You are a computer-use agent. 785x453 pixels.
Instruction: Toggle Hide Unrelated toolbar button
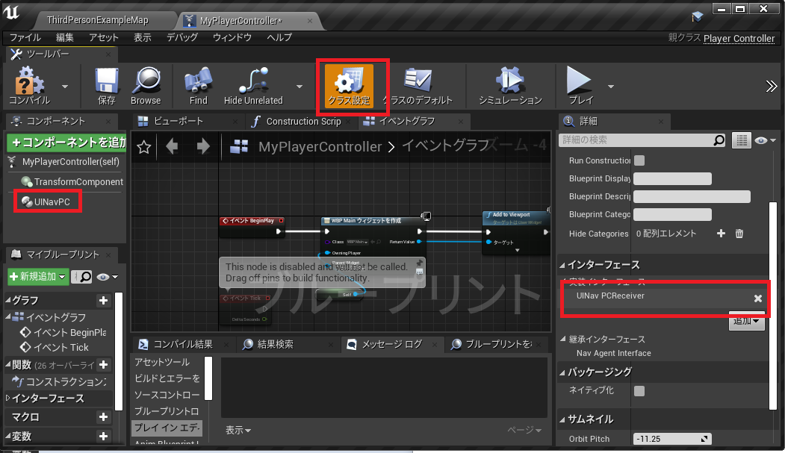(253, 86)
